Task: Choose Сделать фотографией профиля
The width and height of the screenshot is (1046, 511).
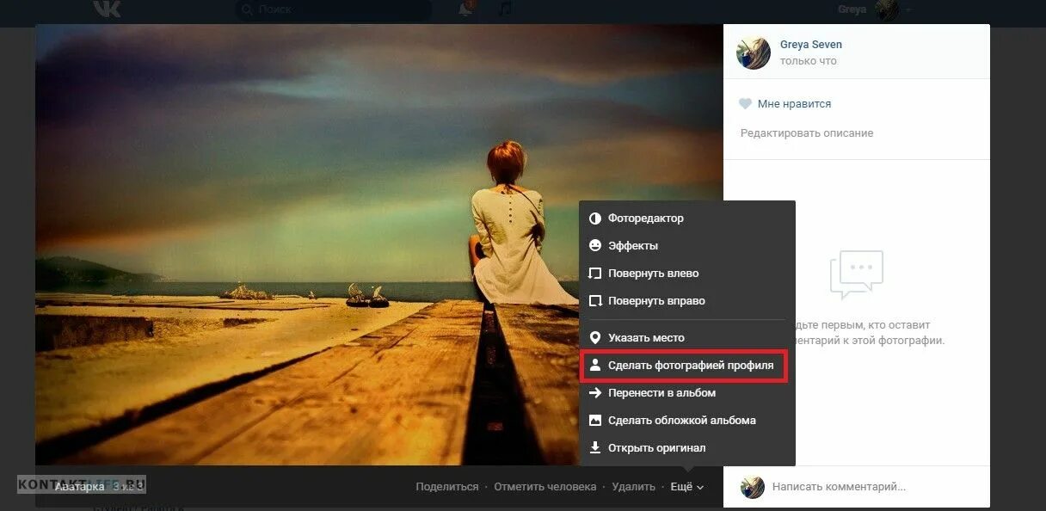Action: [686, 366]
